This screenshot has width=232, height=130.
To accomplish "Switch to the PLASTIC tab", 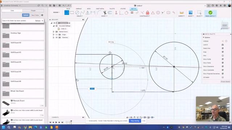I will pyautogui.click(x=112, y=9).
